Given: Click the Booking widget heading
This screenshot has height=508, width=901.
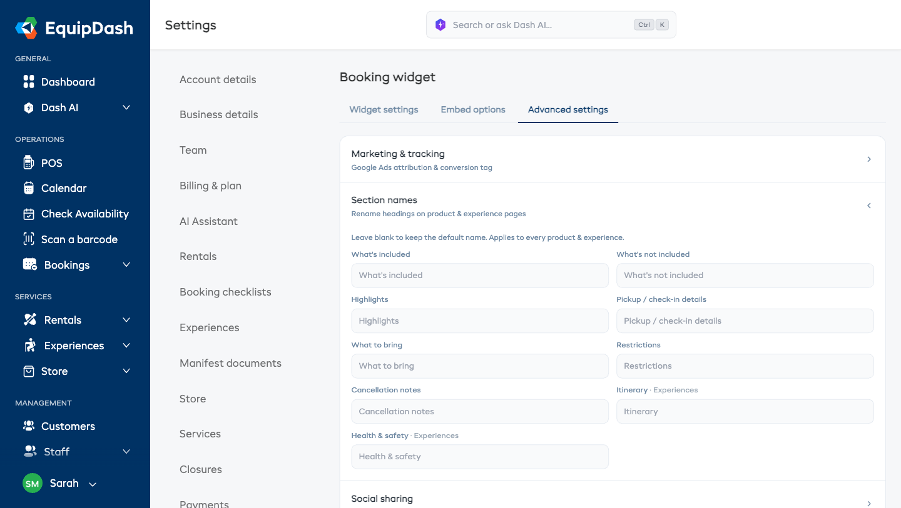Looking at the screenshot, I should click(387, 77).
